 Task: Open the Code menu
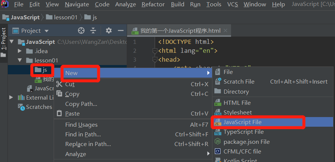[x=102, y=4]
